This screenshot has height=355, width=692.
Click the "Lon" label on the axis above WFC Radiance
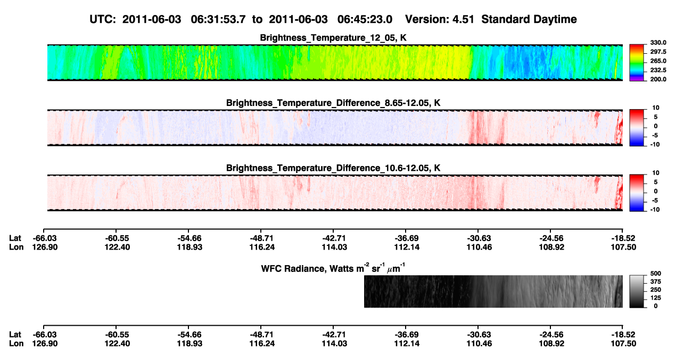coord(15,247)
